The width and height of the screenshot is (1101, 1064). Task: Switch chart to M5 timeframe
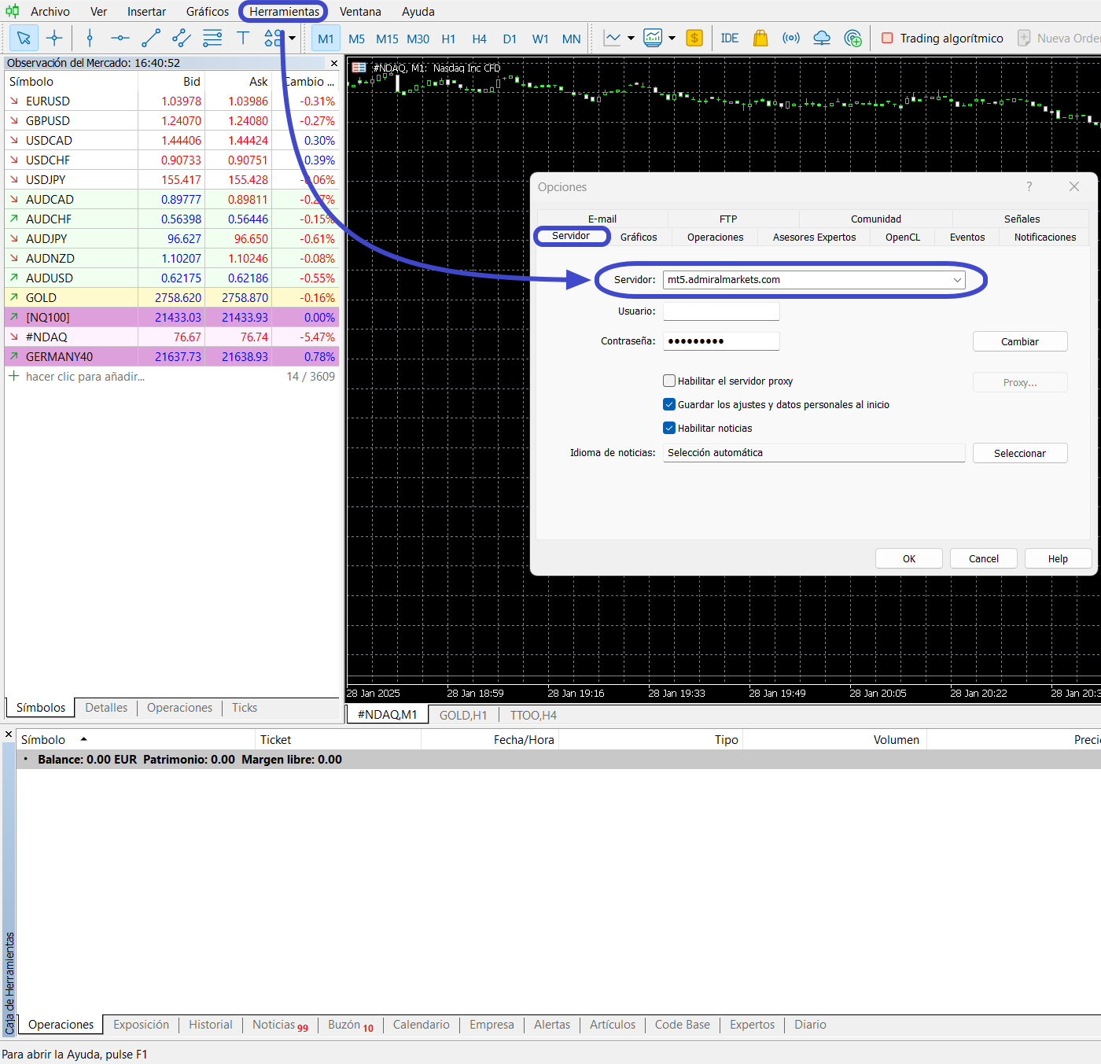[356, 39]
